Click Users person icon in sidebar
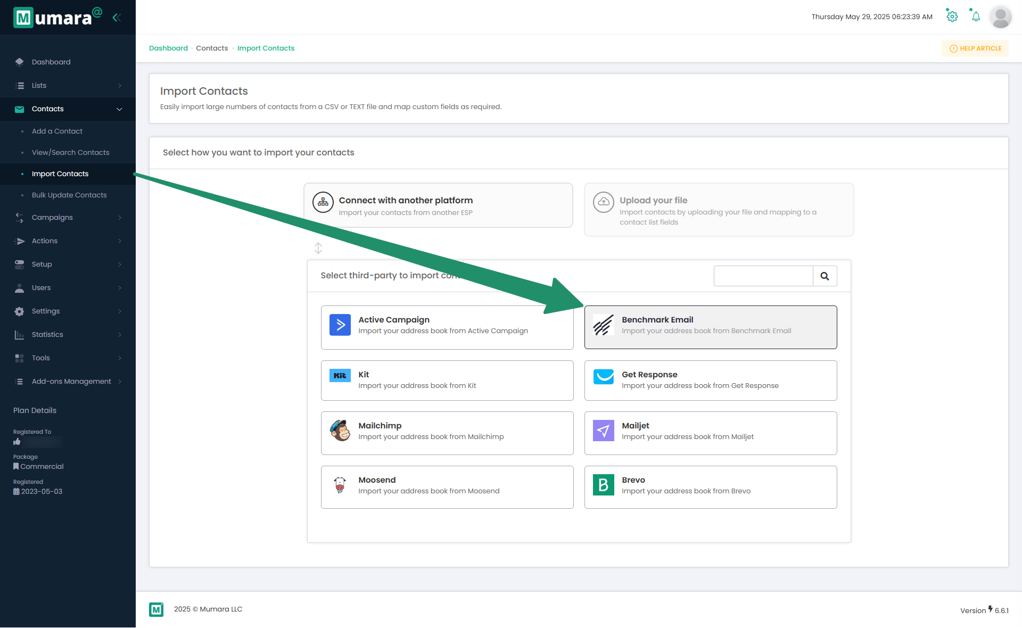Viewport: 1022px width, 628px height. click(x=20, y=288)
